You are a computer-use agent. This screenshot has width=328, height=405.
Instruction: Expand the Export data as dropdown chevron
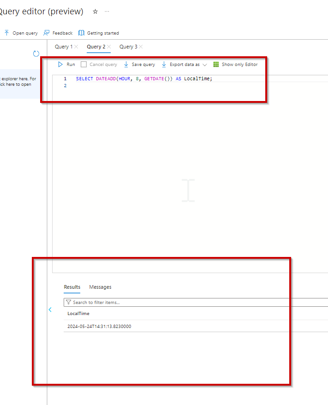(x=205, y=65)
